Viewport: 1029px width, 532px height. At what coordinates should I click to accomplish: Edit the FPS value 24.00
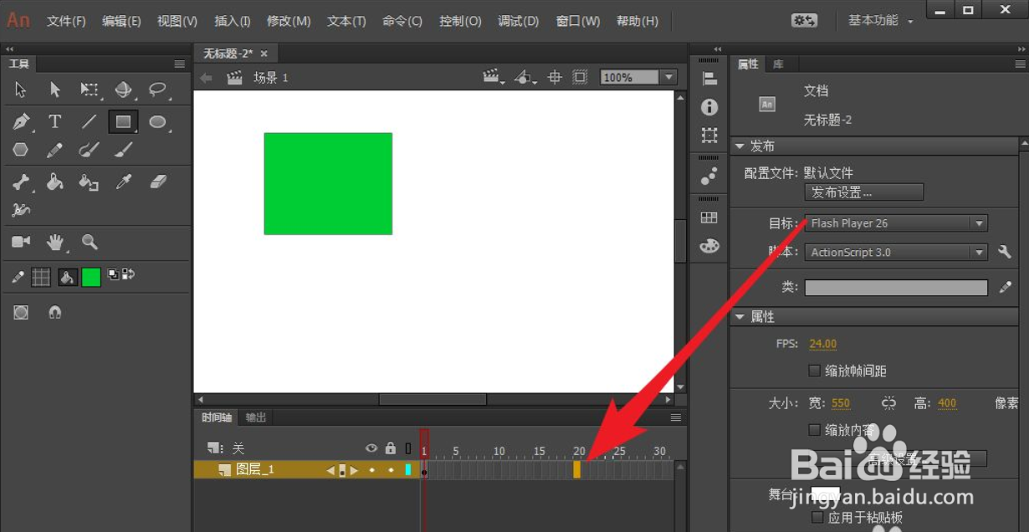[x=822, y=343]
